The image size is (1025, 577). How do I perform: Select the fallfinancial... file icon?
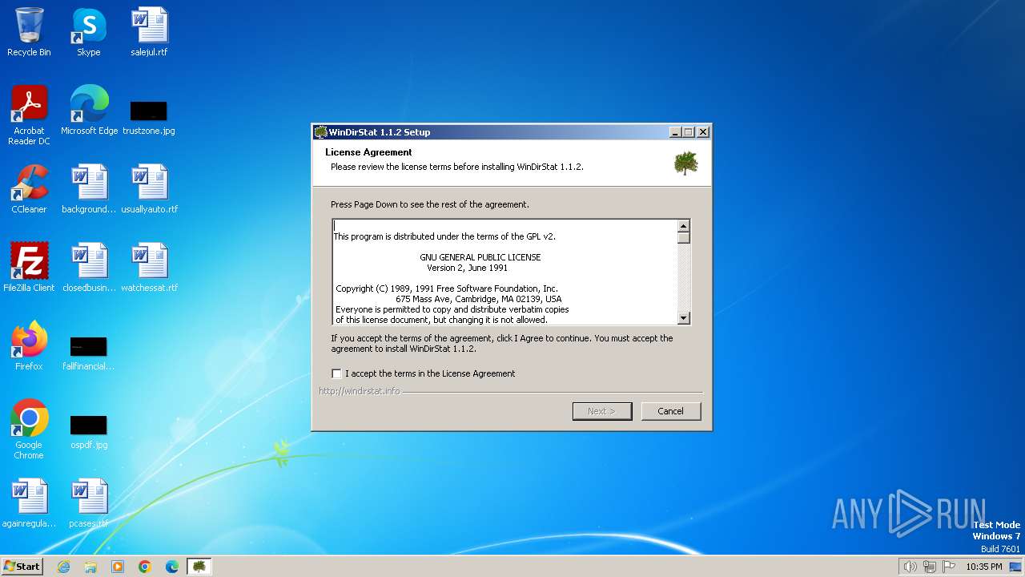pos(89,353)
